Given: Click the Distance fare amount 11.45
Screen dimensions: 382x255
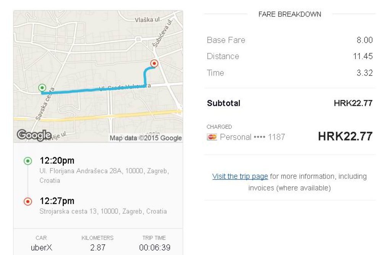Looking at the screenshot, I should (363, 56).
